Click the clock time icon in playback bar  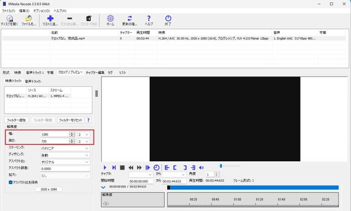coord(156,167)
